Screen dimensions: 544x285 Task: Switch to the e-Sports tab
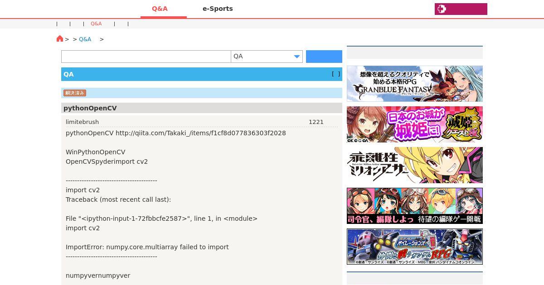pos(218,9)
